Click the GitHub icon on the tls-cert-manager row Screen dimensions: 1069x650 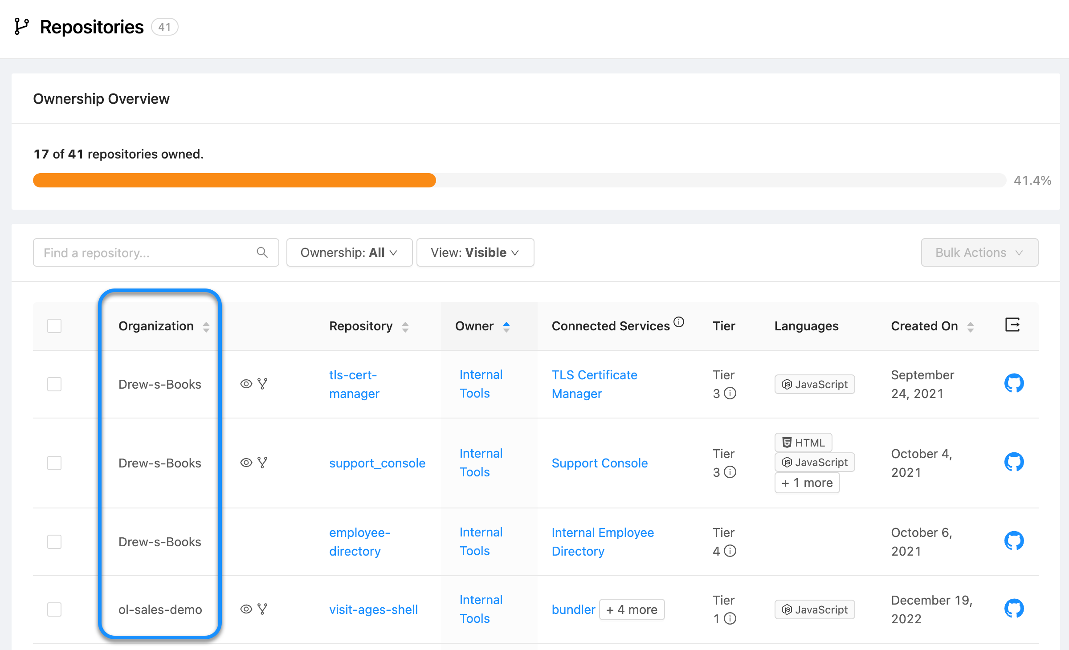click(x=1014, y=383)
